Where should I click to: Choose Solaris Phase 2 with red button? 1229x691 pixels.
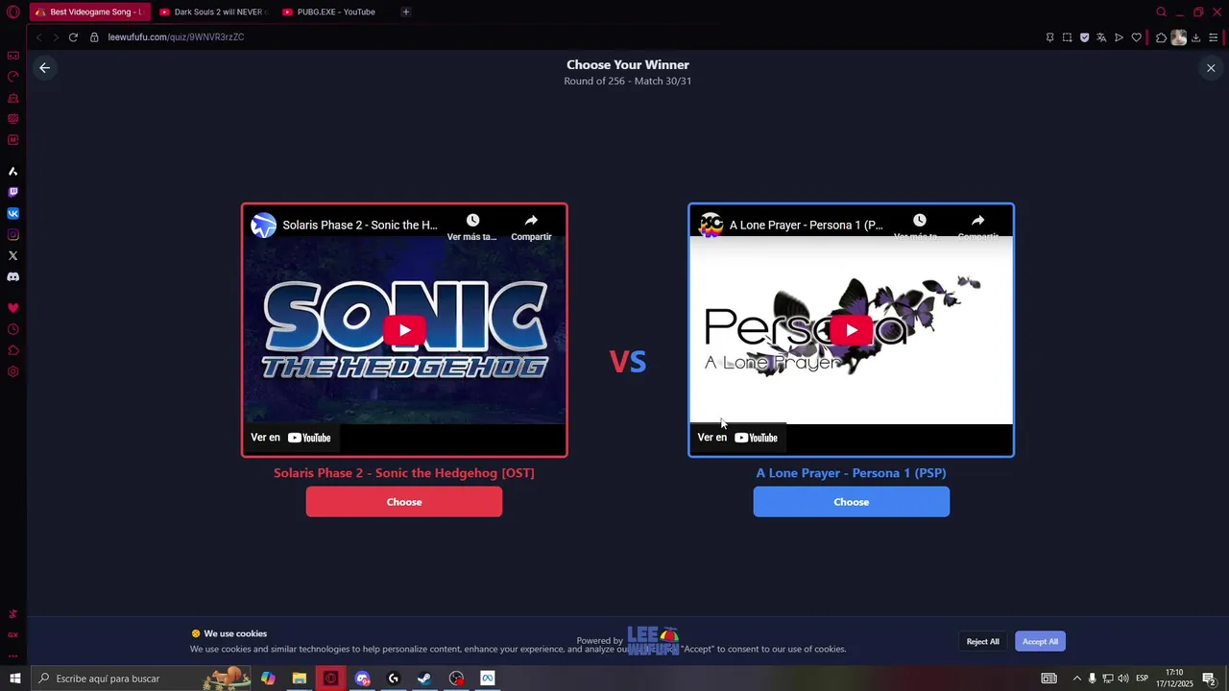[404, 502]
